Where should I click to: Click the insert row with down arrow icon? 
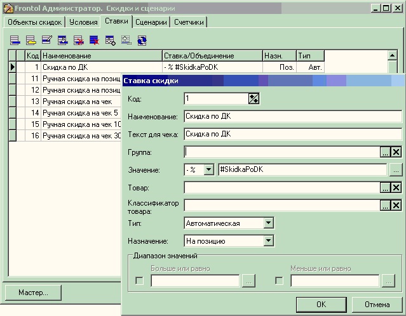(63, 41)
